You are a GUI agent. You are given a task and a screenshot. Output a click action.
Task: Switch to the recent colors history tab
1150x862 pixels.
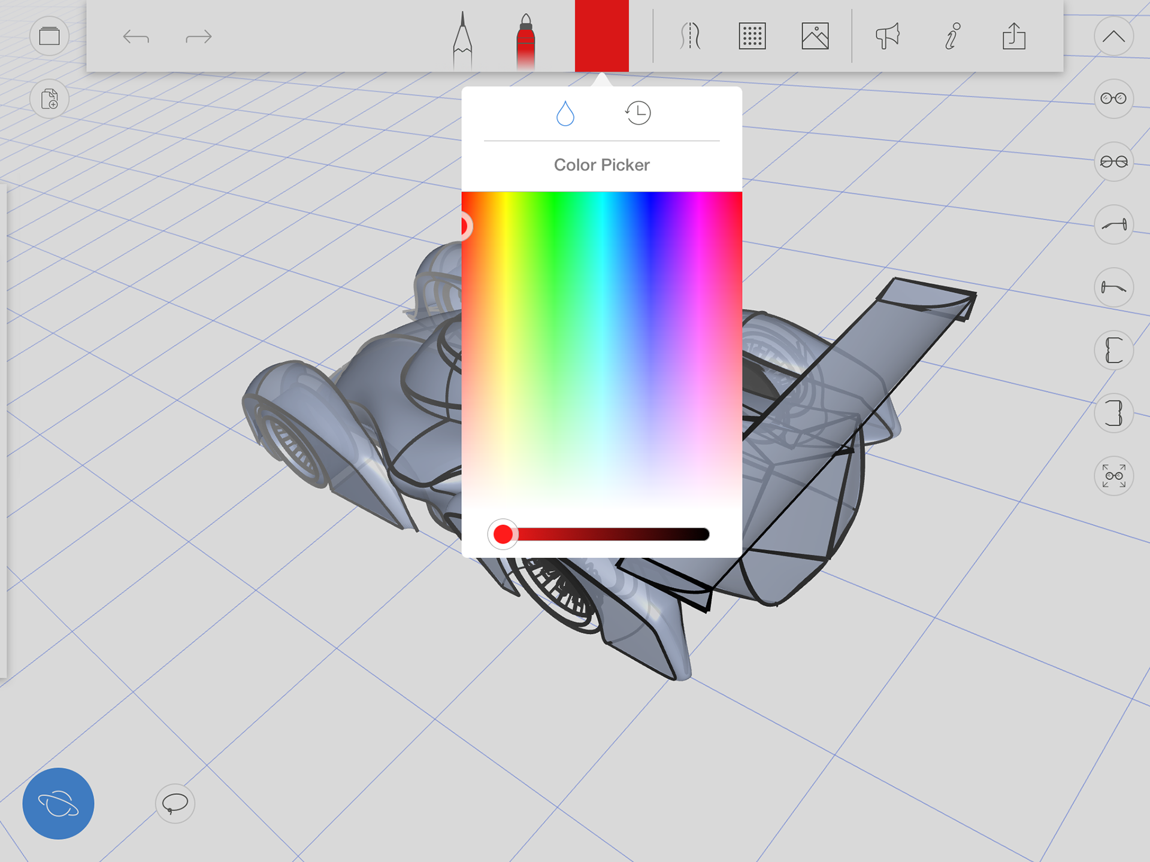coord(638,113)
